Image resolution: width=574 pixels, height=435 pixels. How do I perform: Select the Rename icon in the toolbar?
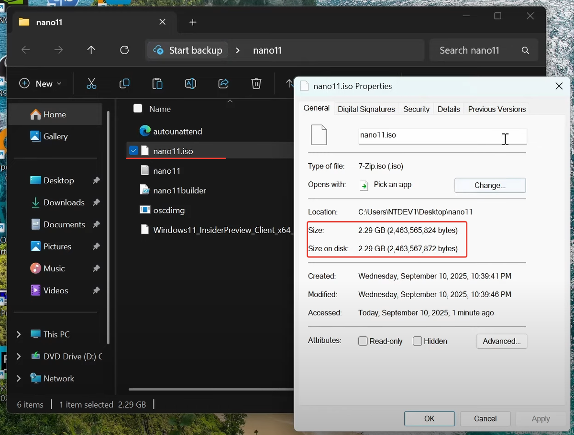(x=190, y=83)
